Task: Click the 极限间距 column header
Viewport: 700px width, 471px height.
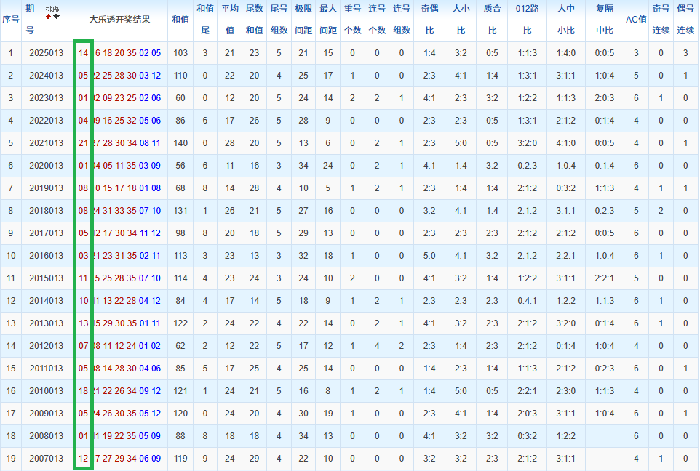Action: click(x=303, y=20)
